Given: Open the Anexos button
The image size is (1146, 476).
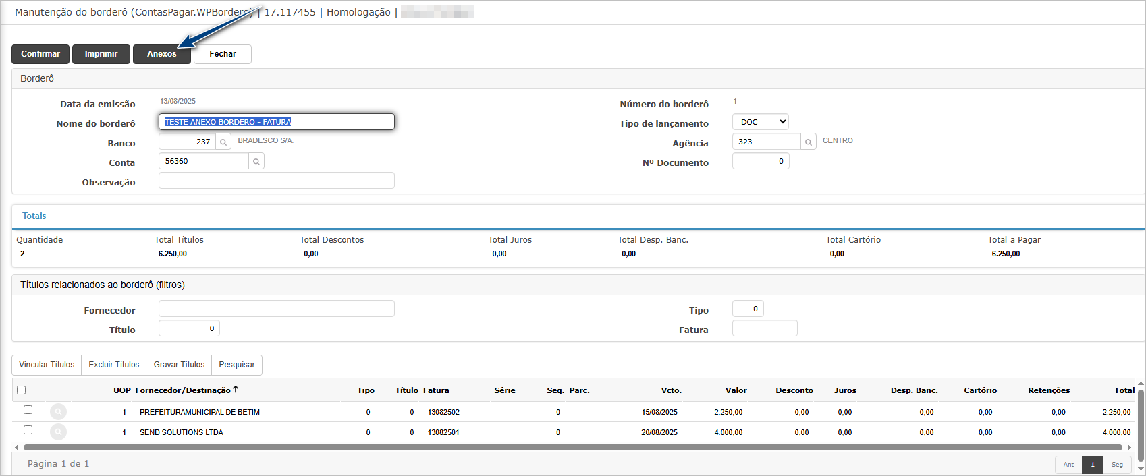Looking at the screenshot, I should point(162,54).
